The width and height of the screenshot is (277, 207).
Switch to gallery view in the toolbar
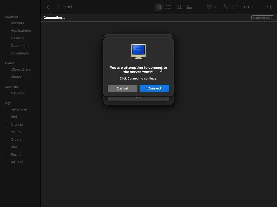pos(190,7)
